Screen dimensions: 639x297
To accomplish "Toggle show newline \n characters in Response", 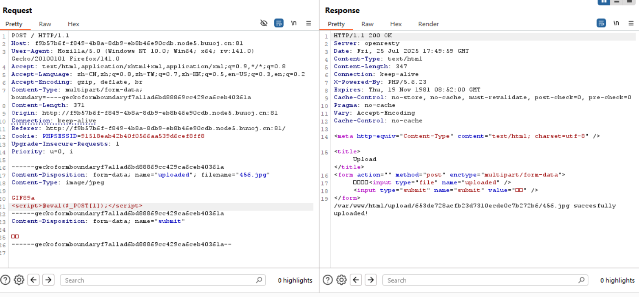I will tap(617, 23).
